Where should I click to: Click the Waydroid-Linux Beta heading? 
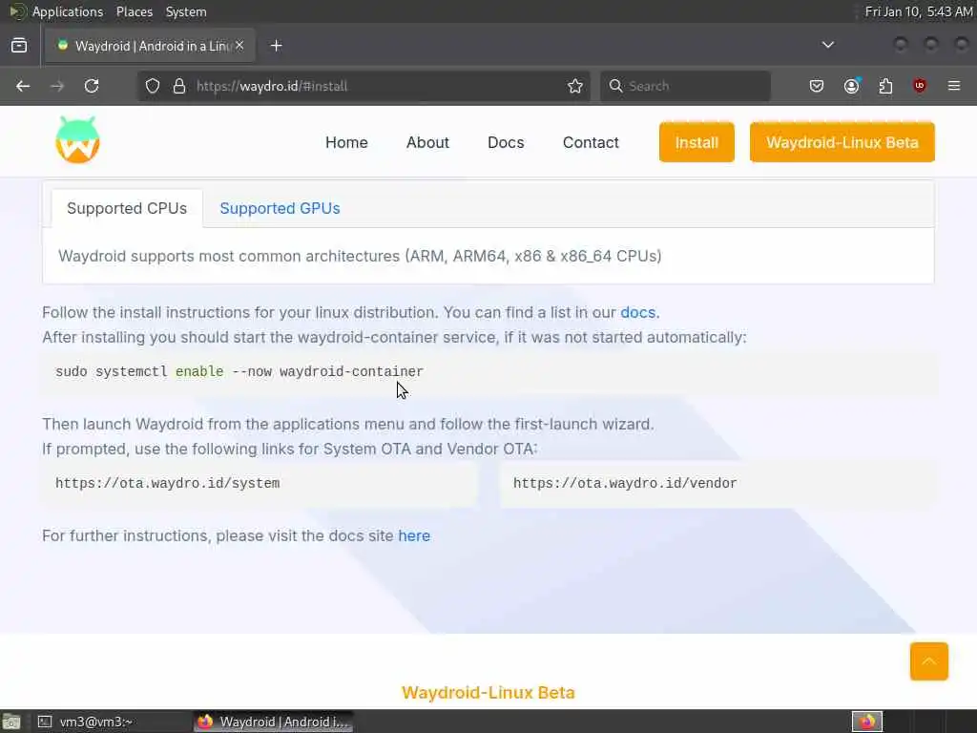click(x=488, y=693)
